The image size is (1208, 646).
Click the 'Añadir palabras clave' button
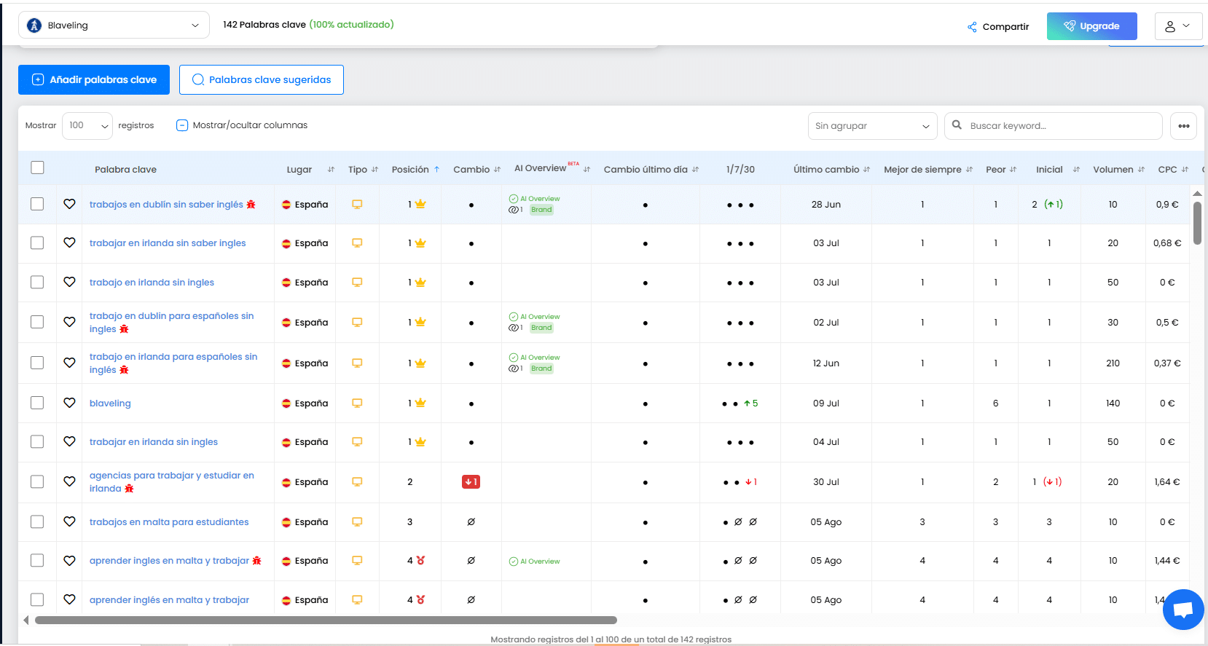click(x=94, y=80)
